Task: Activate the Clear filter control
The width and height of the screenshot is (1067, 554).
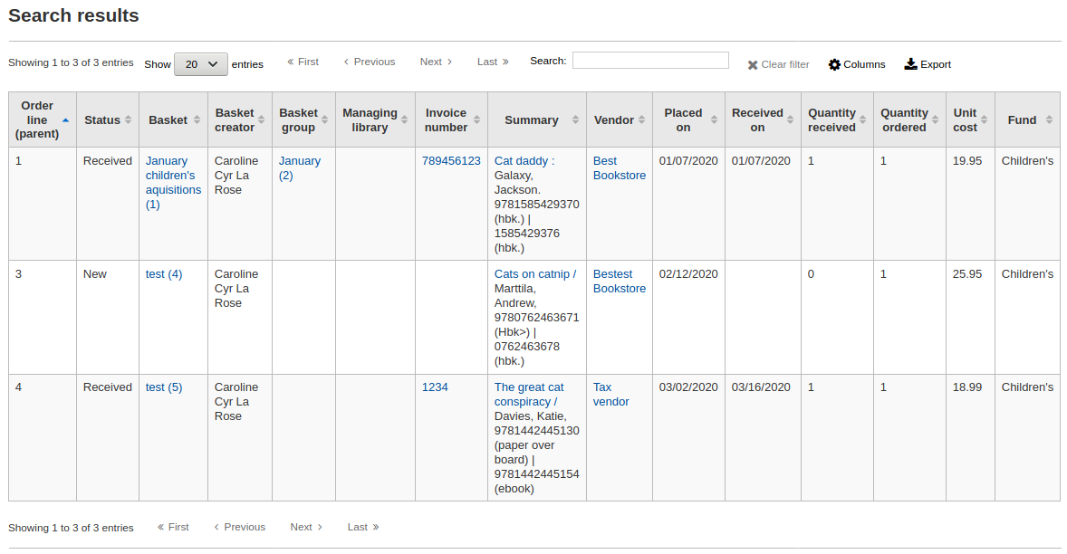Action: coord(777,64)
